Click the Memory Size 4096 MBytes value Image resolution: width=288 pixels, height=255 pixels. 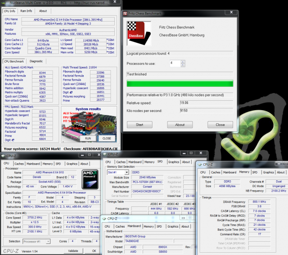click(227, 186)
